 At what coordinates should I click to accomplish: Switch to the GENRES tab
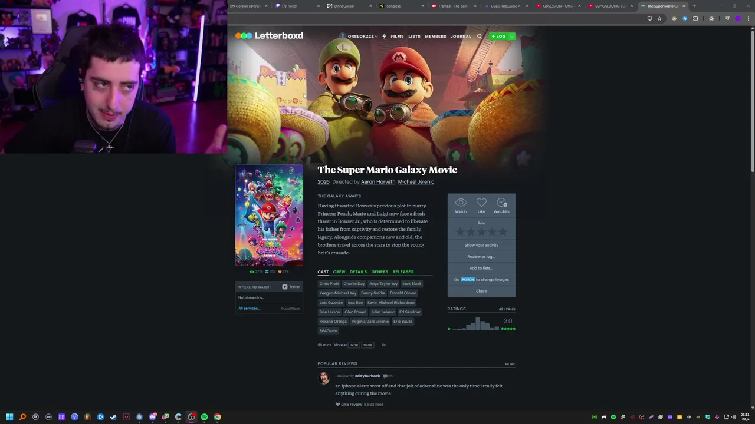[x=380, y=272]
